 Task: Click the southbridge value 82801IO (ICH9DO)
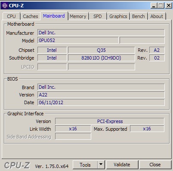101,58
